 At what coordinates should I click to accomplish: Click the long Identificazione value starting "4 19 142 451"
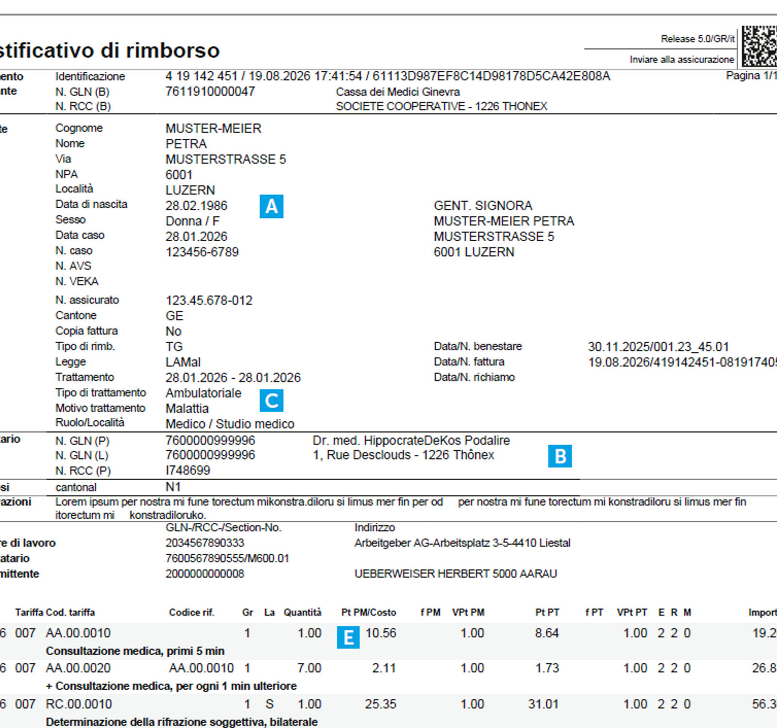[388, 76]
